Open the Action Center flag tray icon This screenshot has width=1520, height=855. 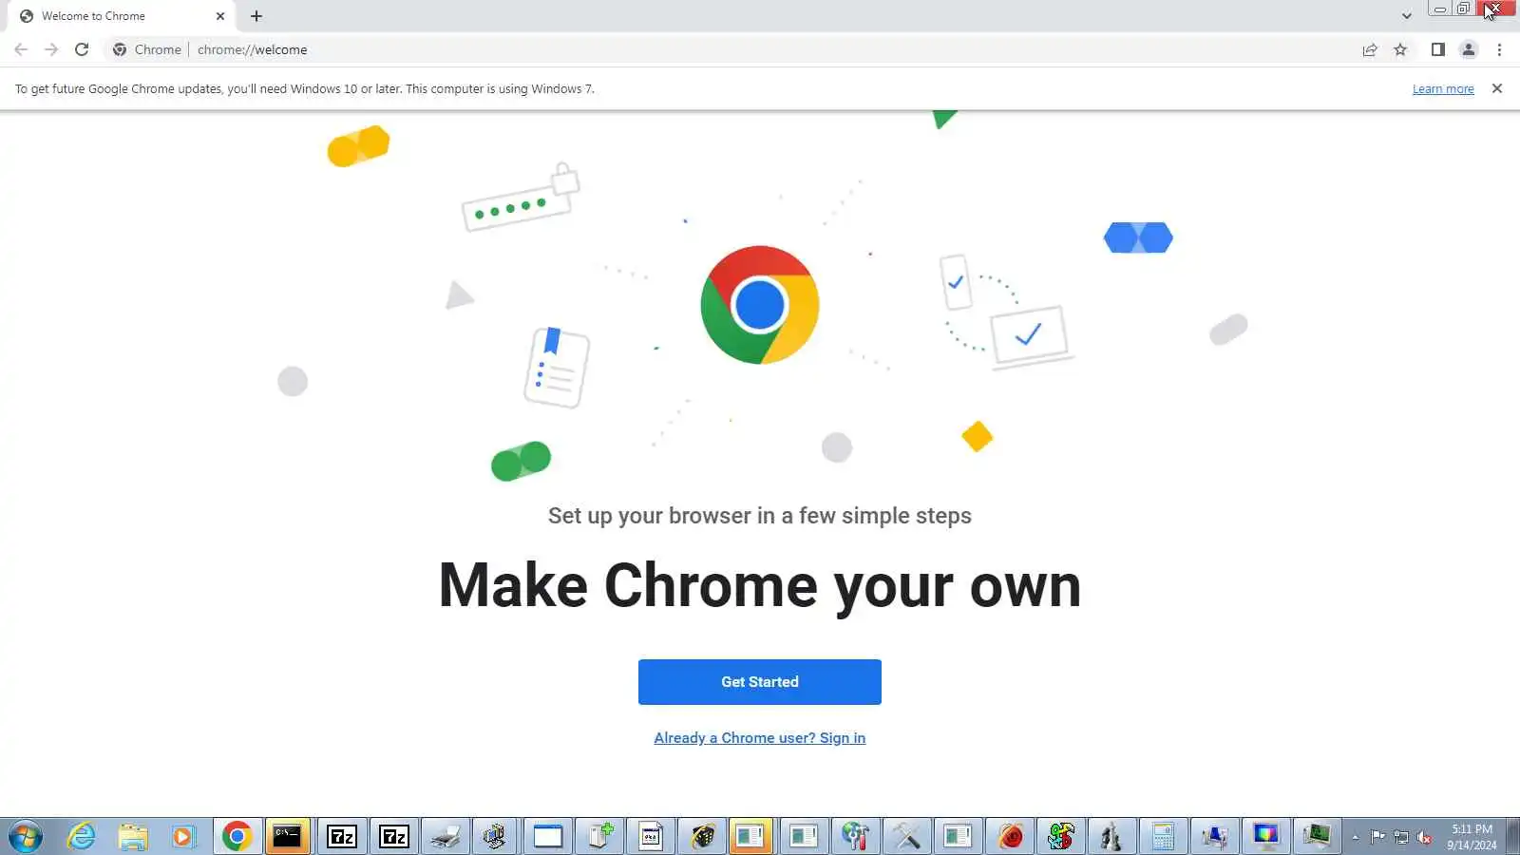1377,838
